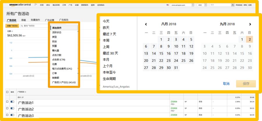Expand 详情 dropdown under 广告活动1 status
Screen dimensions: 262x121
172,104
